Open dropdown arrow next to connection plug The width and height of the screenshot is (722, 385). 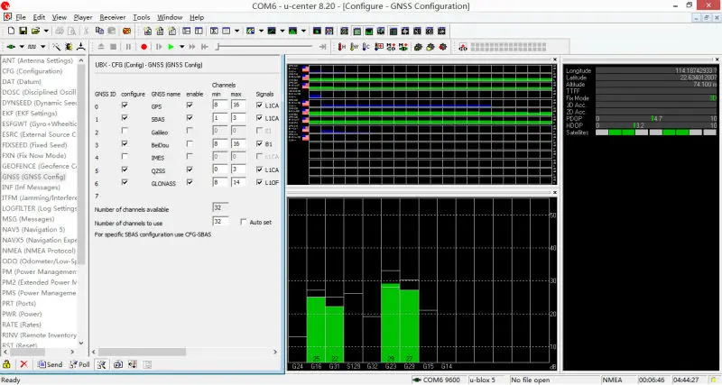click(x=21, y=47)
